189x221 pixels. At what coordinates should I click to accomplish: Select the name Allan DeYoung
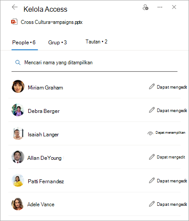(x=44, y=158)
